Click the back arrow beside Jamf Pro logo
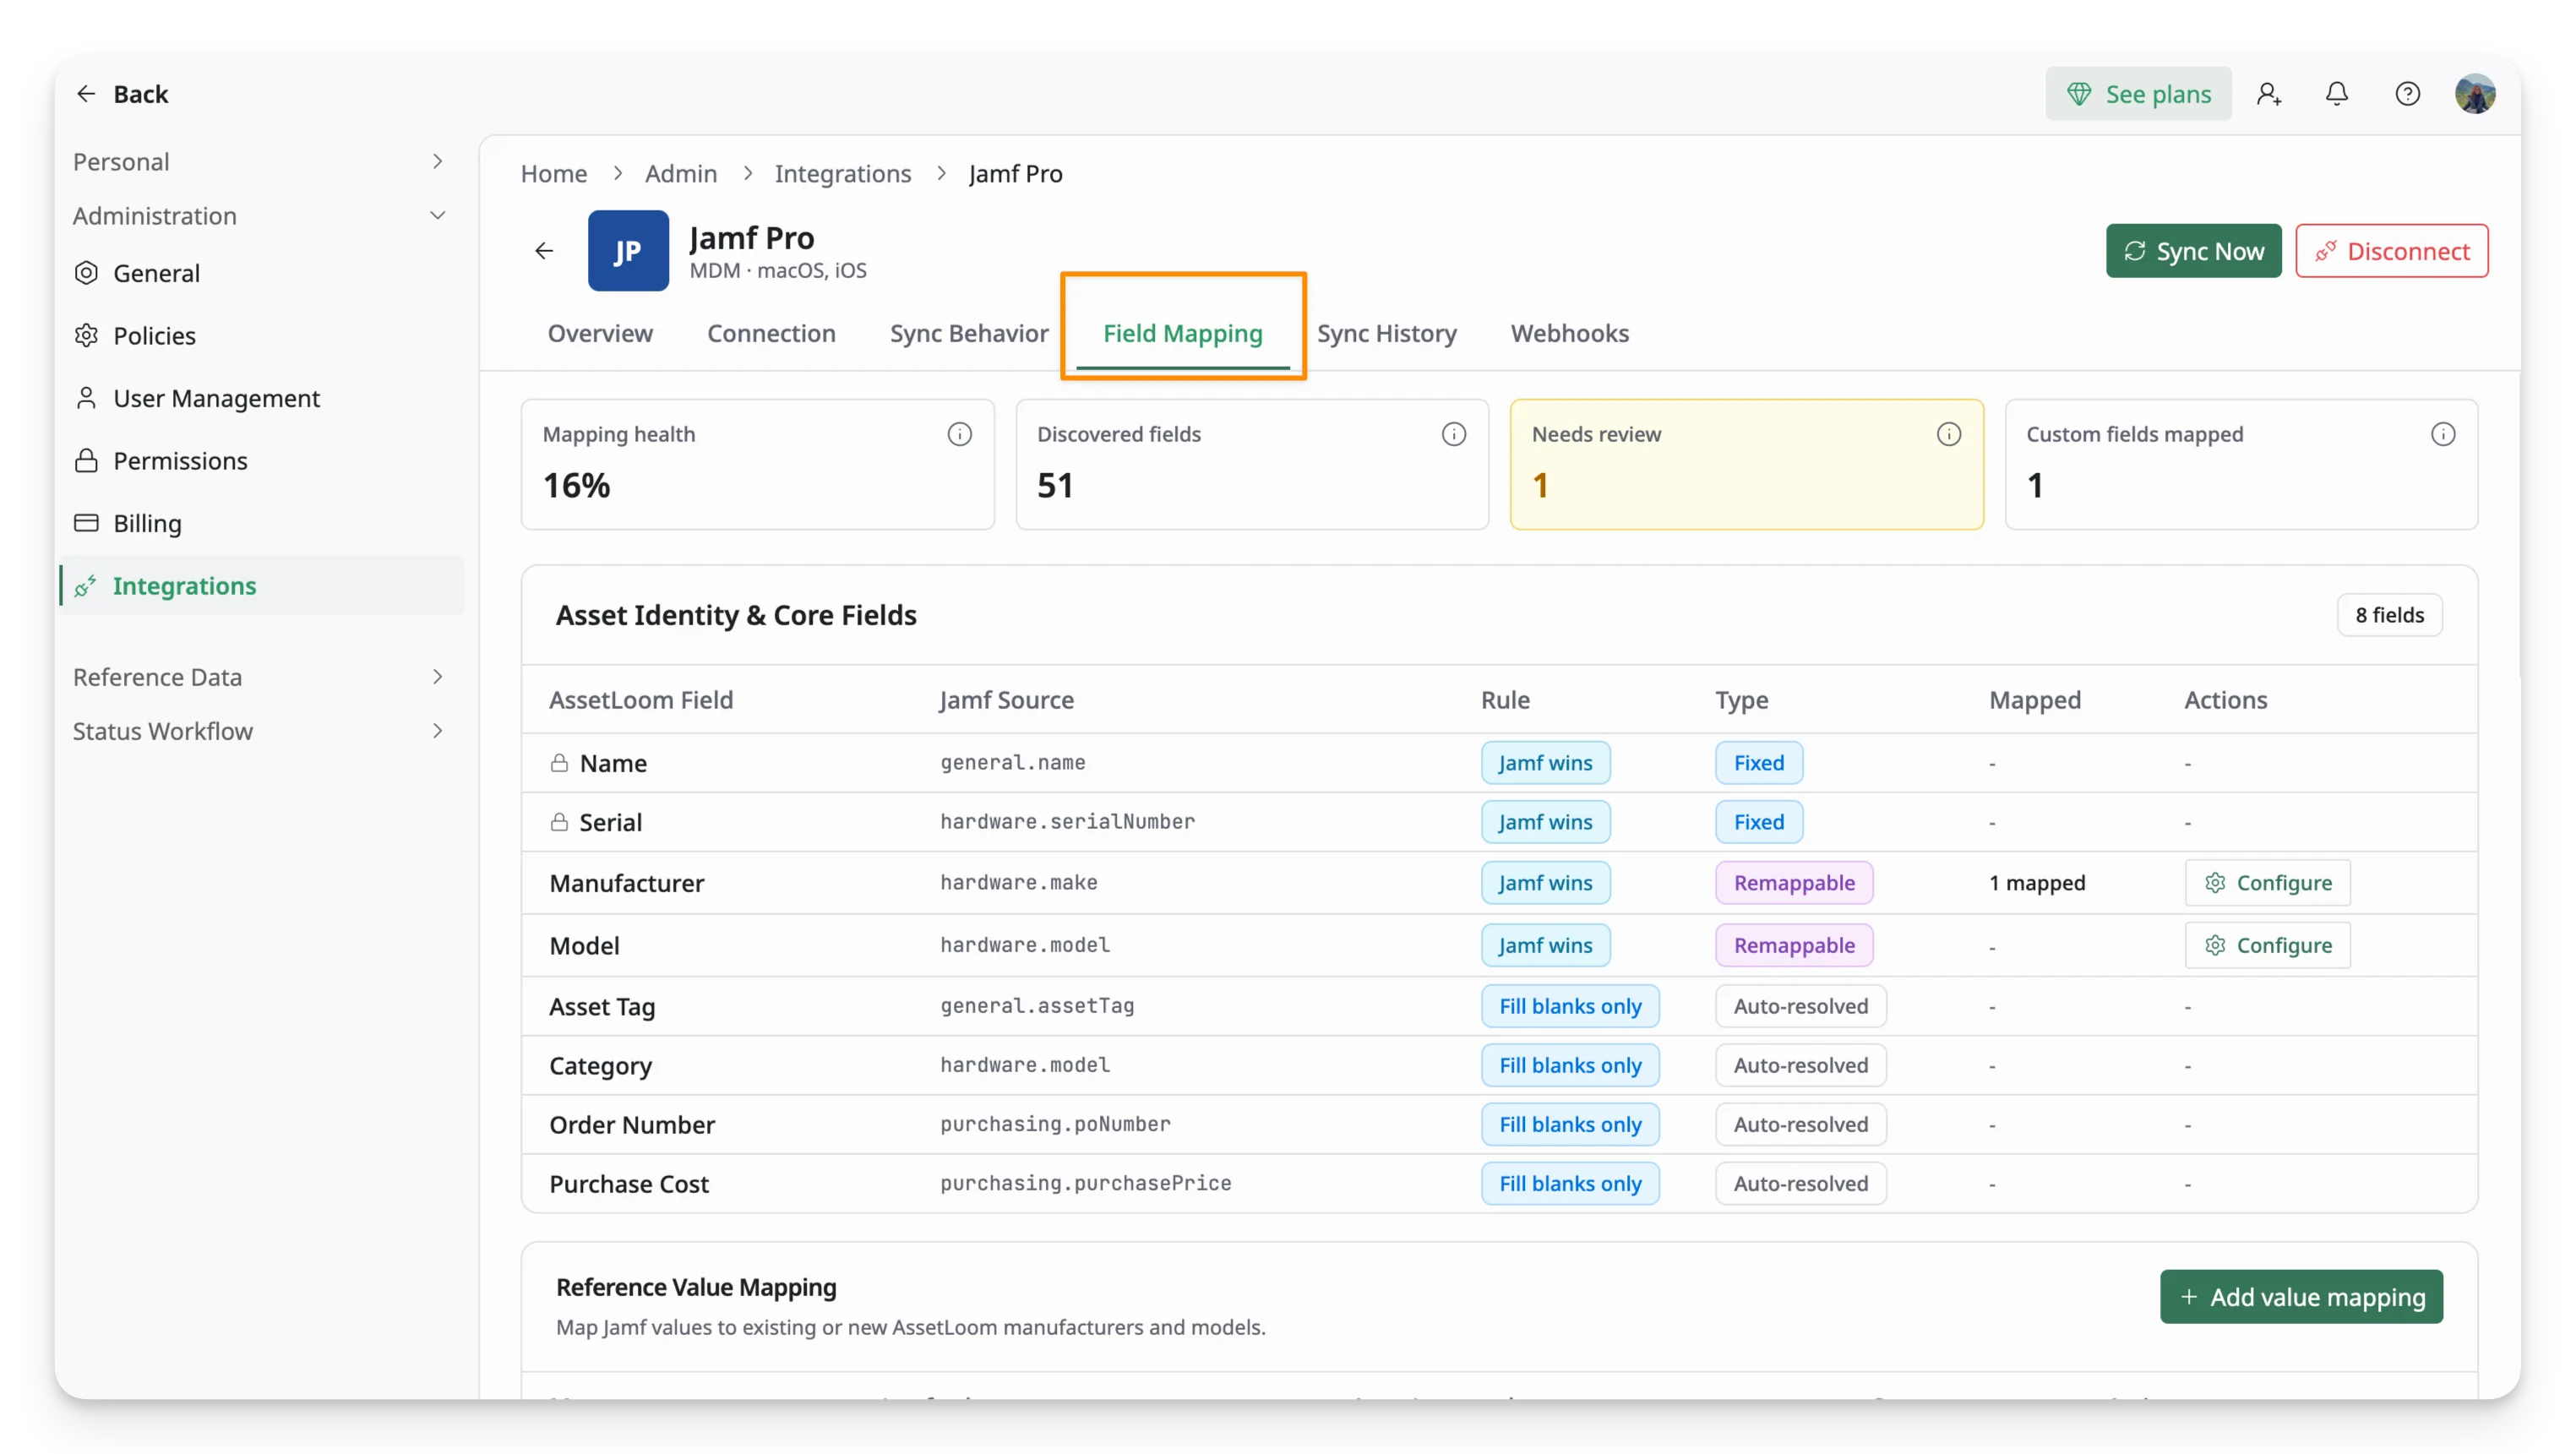The height and width of the screenshot is (1454, 2576). tap(543, 250)
